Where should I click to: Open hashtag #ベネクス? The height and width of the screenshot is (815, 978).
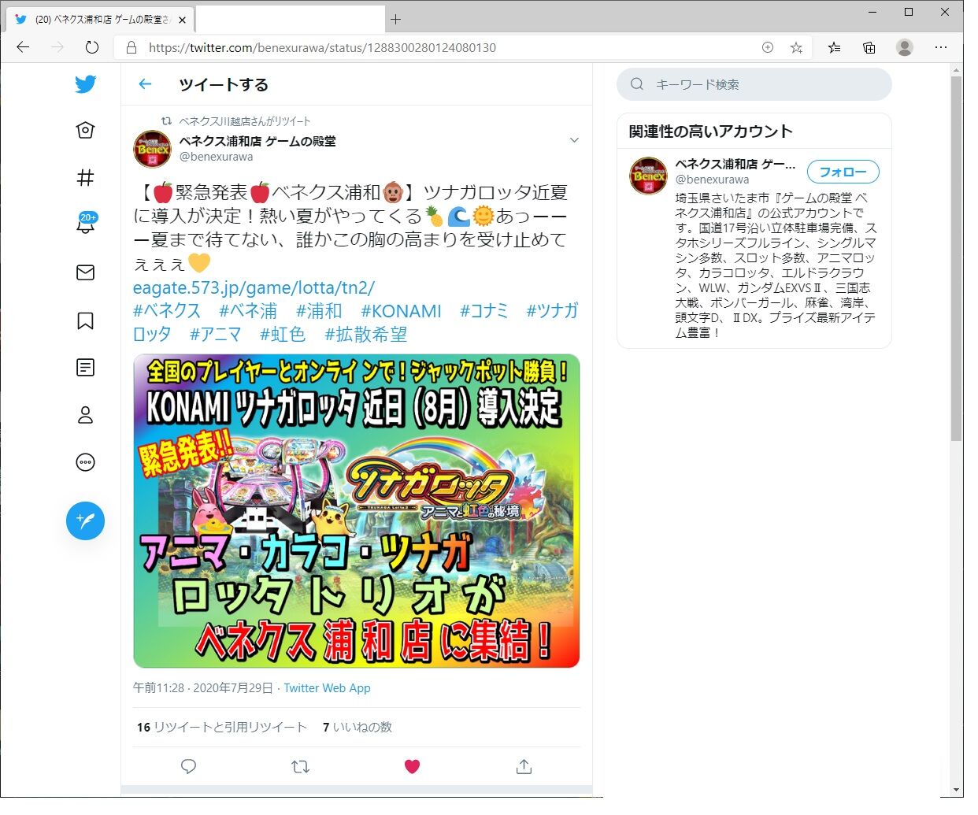click(x=167, y=311)
